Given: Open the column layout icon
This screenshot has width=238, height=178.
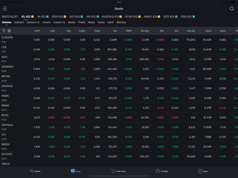Looking at the screenshot, I should pyautogui.click(x=9, y=31).
